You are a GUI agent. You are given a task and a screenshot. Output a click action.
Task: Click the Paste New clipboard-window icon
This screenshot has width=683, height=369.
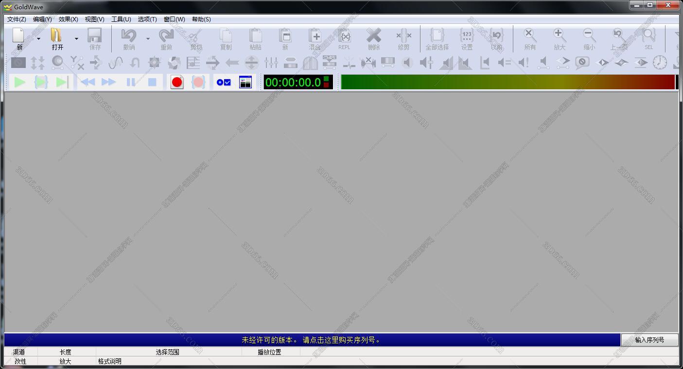click(285, 35)
